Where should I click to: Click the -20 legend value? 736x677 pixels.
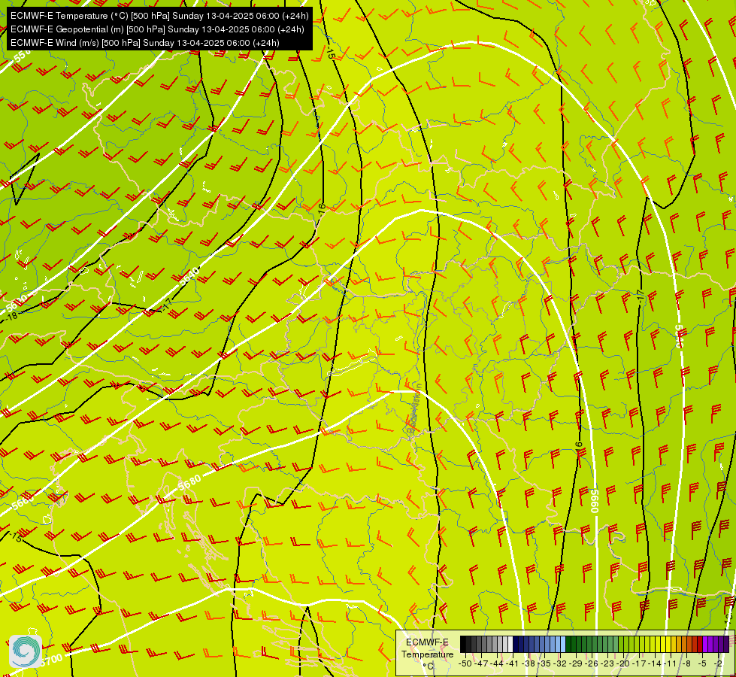point(623,663)
